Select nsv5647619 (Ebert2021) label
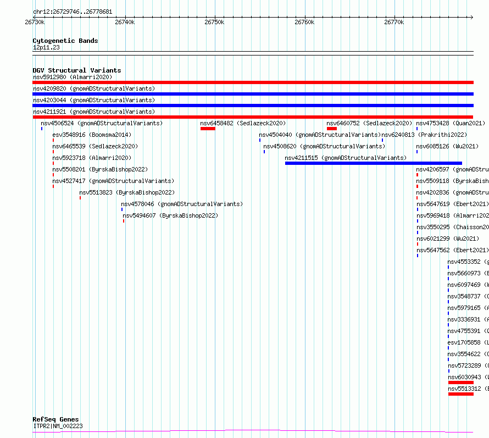 click(453, 204)
